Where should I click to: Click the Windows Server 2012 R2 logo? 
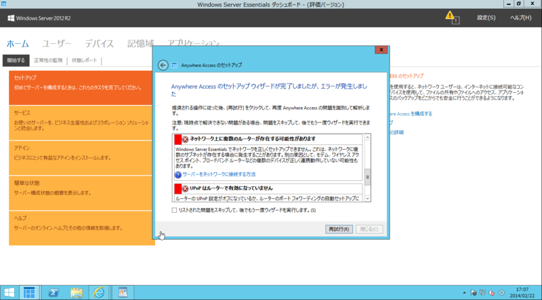39,18
